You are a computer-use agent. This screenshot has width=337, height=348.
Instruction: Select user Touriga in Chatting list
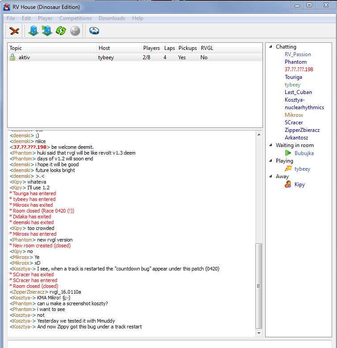tap(293, 77)
